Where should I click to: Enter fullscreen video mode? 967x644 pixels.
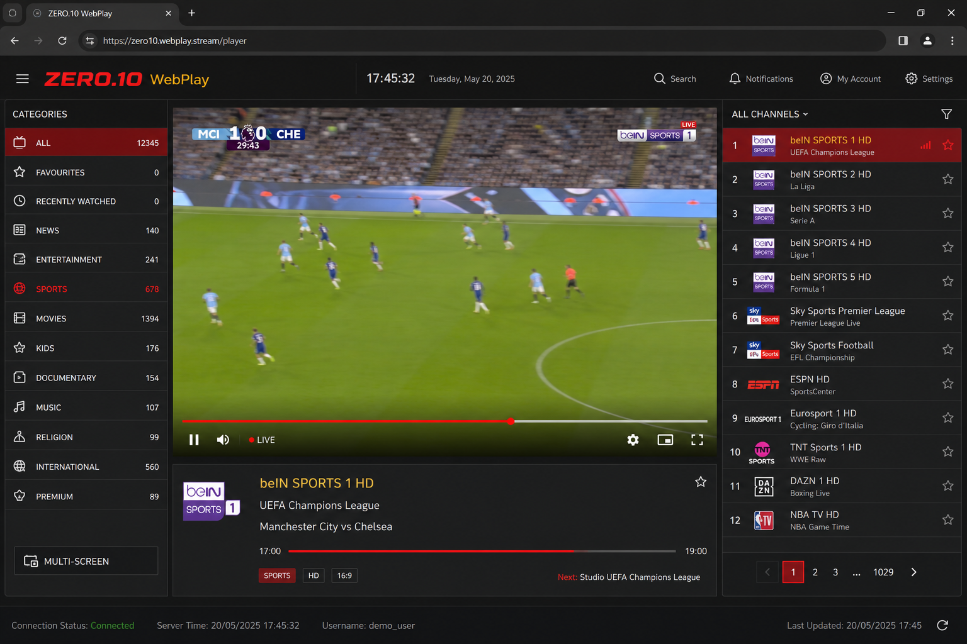[x=697, y=440]
